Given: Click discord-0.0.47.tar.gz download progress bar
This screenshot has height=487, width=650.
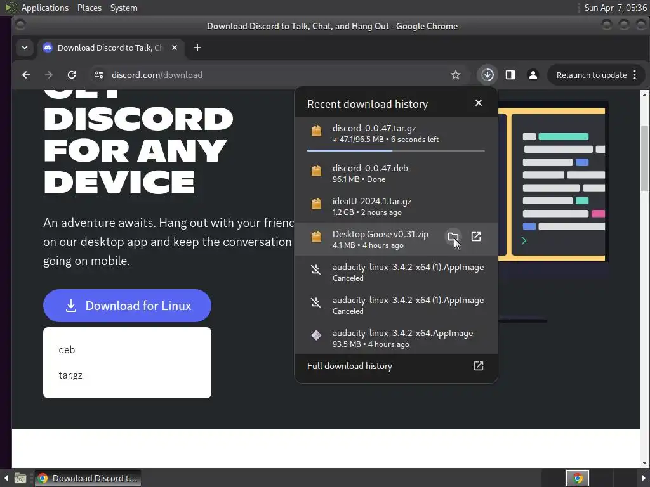Looking at the screenshot, I should [396, 151].
